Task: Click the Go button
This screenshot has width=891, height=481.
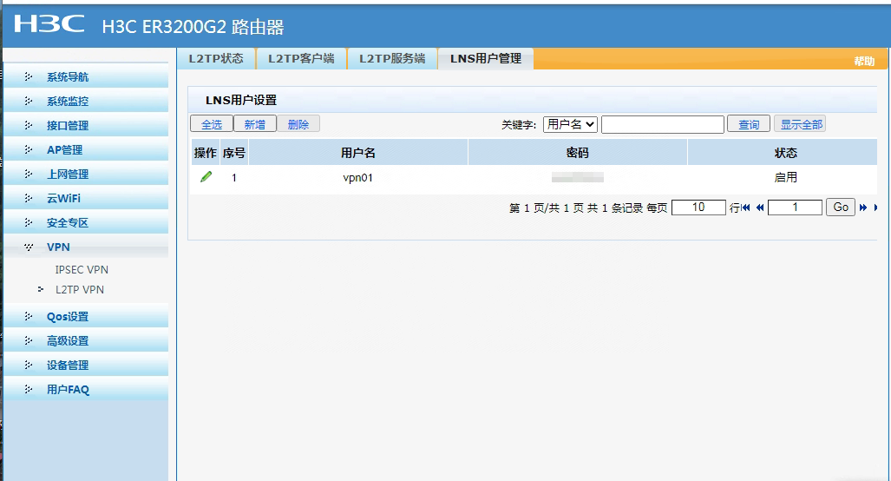Action: (x=841, y=208)
